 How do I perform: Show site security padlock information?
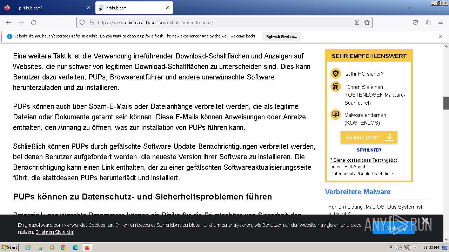(92, 22)
